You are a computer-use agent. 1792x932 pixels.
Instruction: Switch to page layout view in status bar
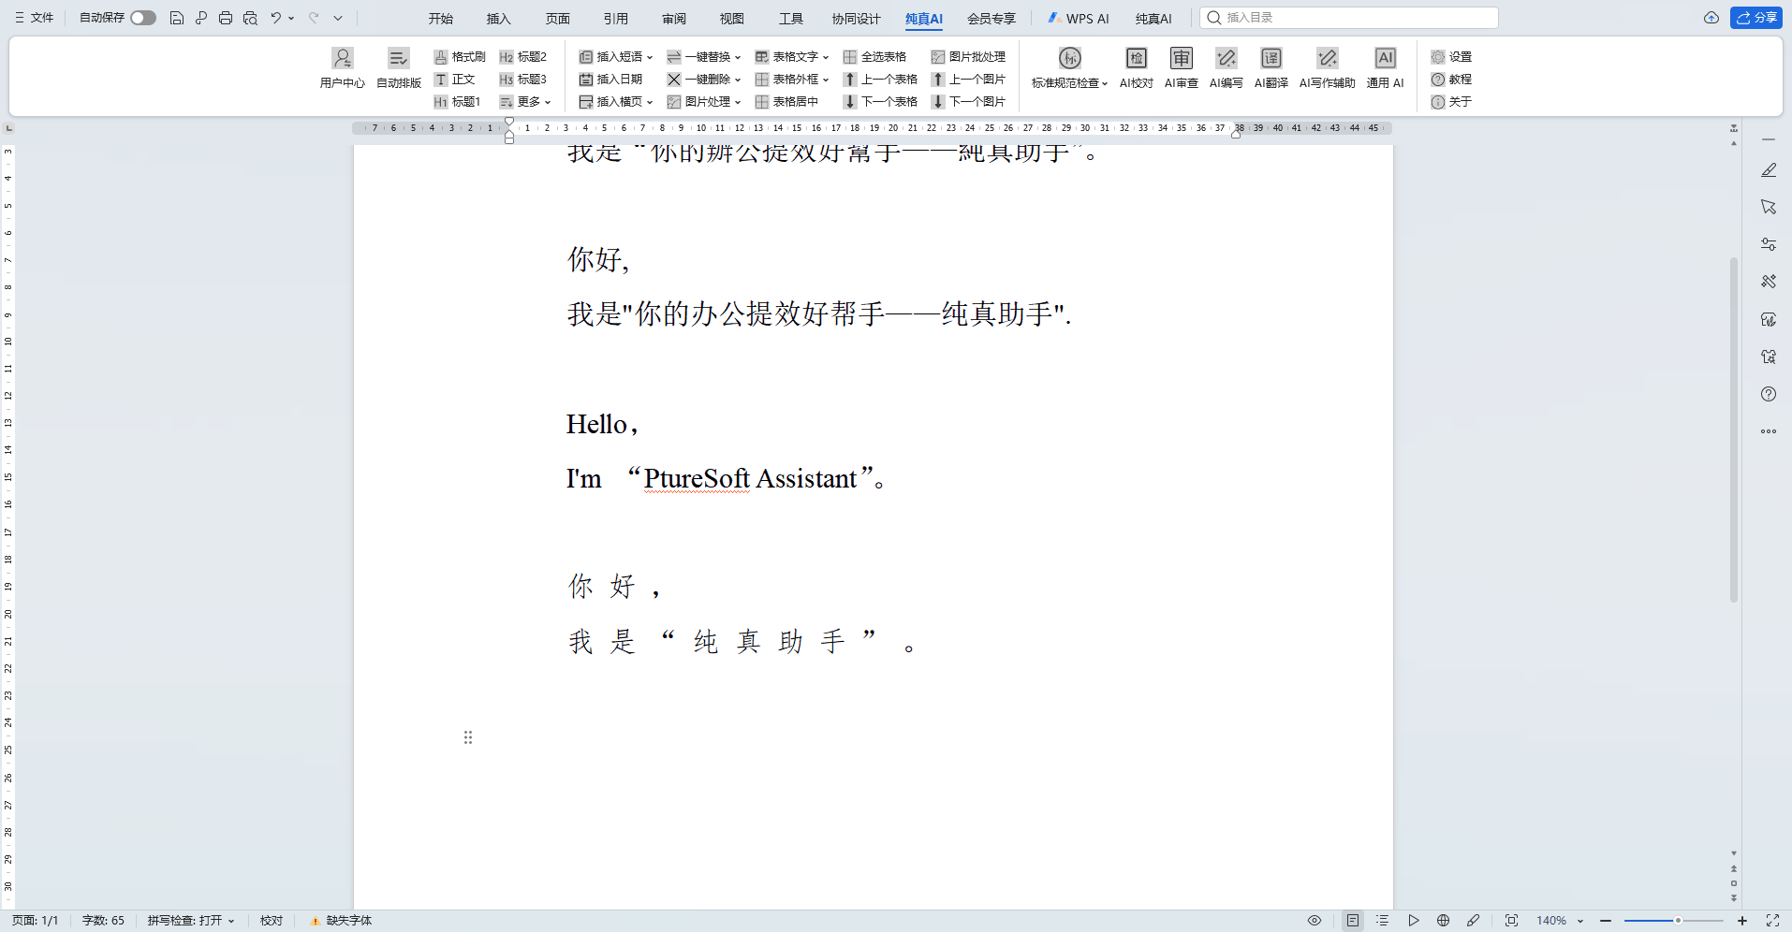click(x=1353, y=921)
